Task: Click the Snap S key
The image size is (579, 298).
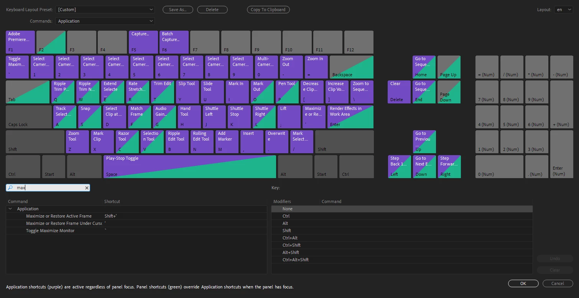Action: [x=90, y=117]
